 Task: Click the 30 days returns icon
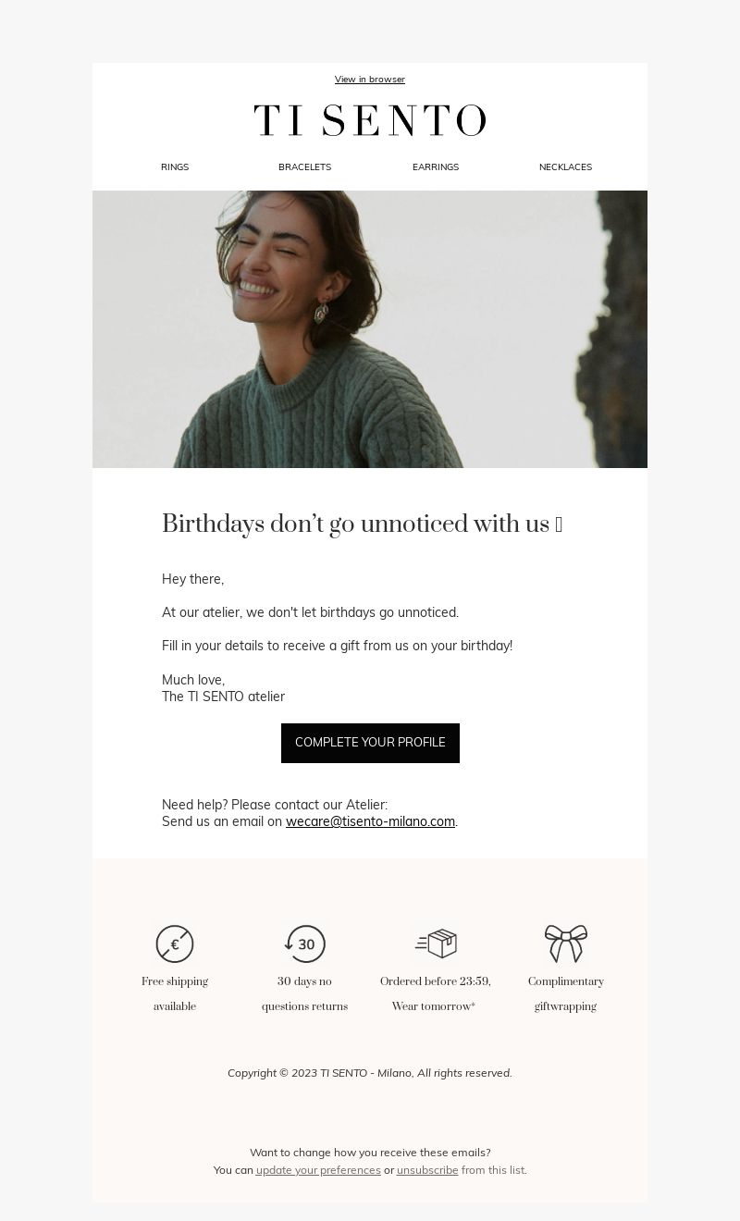(x=304, y=944)
